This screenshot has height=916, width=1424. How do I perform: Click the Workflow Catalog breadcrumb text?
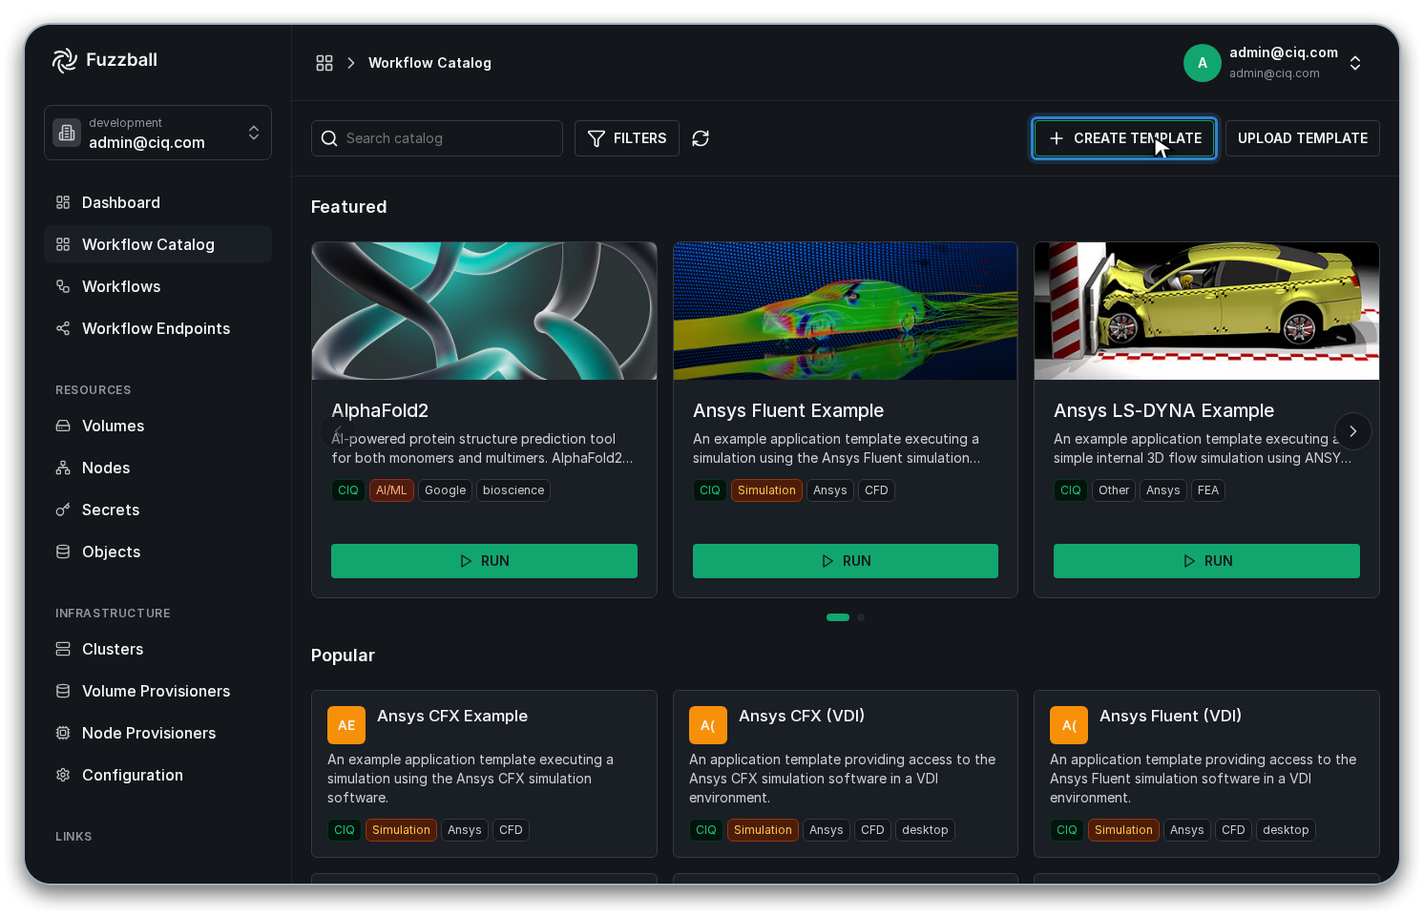[429, 63]
